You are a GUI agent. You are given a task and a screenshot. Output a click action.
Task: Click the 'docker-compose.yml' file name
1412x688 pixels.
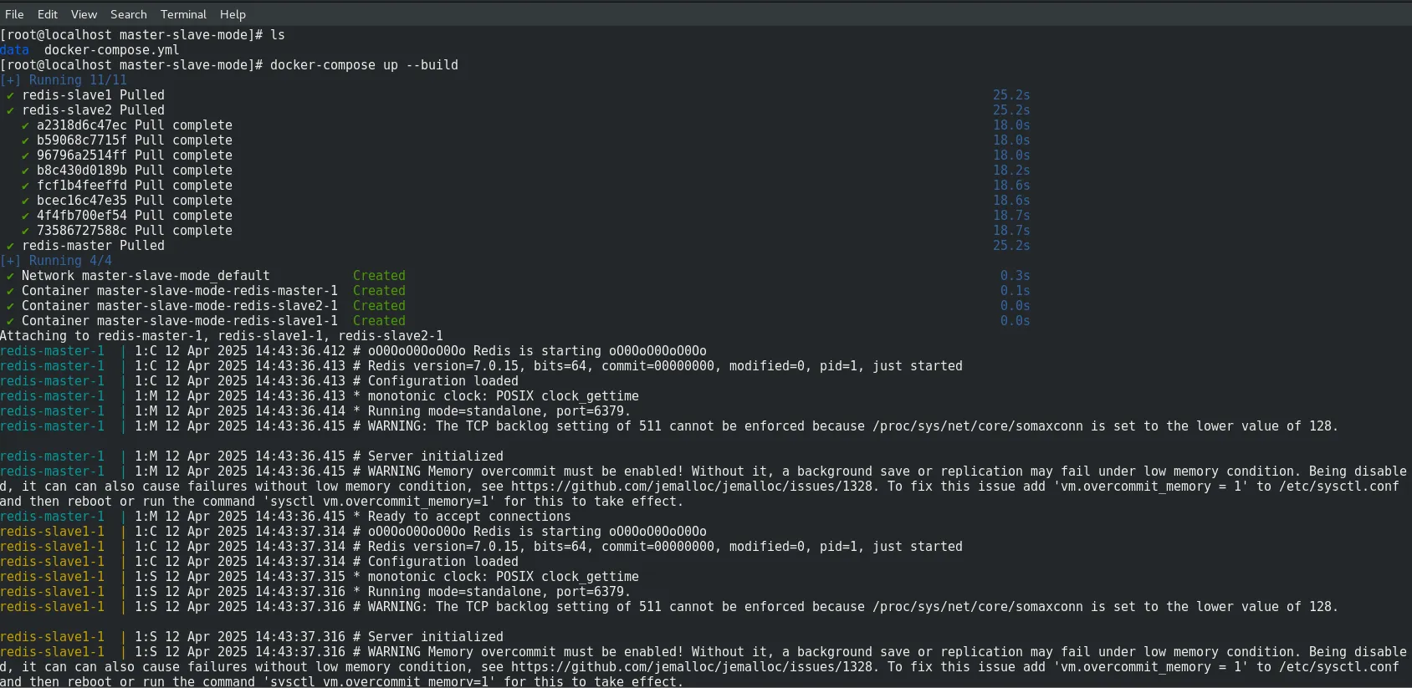coord(112,50)
